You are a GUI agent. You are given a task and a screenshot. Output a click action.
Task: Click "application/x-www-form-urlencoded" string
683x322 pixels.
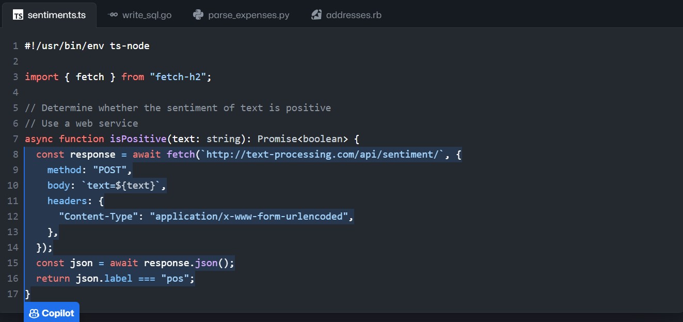pyautogui.click(x=249, y=217)
